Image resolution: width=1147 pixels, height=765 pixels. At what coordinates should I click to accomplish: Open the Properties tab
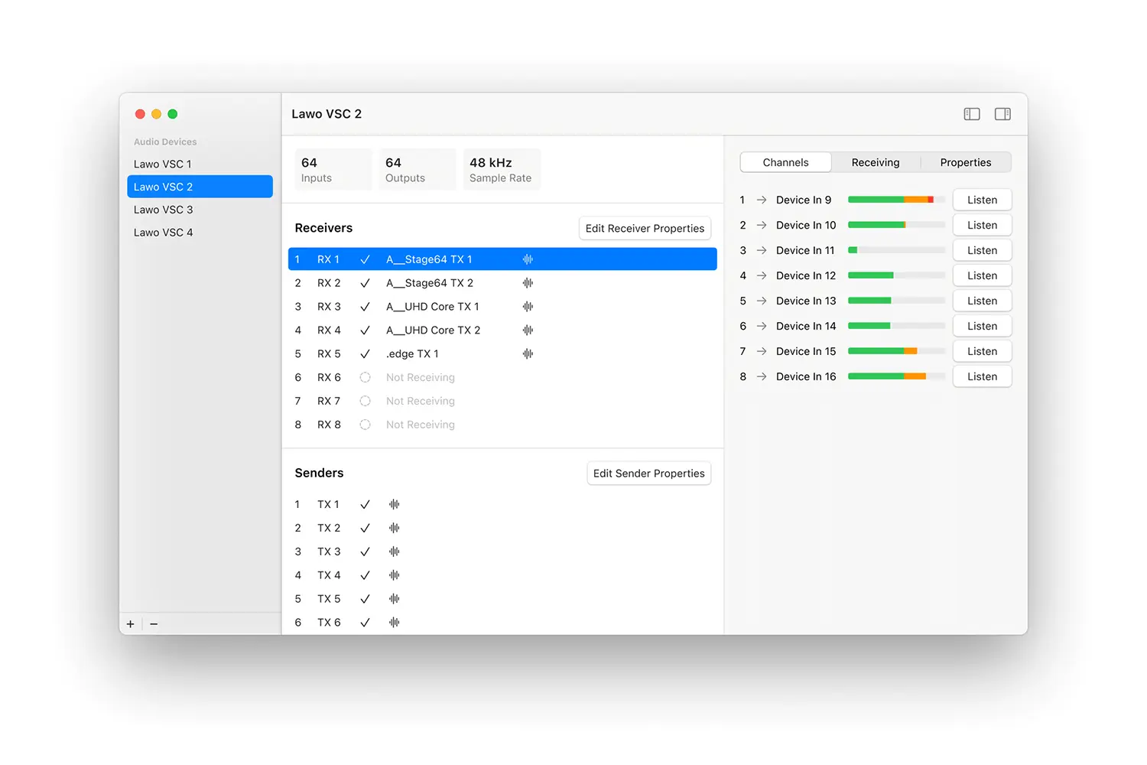click(966, 162)
